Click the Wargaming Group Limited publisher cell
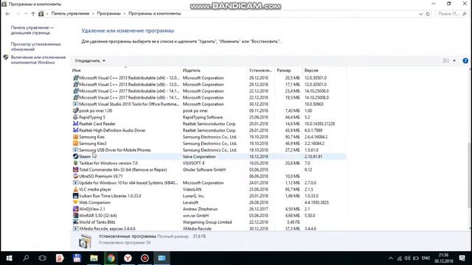Screen dimensions: 472x265 click(x=207, y=222)
